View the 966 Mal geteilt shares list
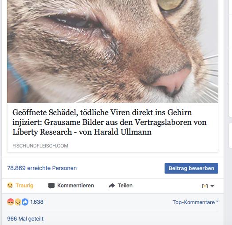232x225 pixels. (25, 219)
